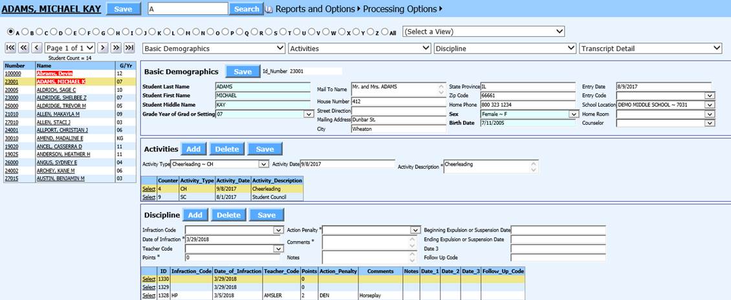Click the book icon beside Reports and Options

coord(270,9)
